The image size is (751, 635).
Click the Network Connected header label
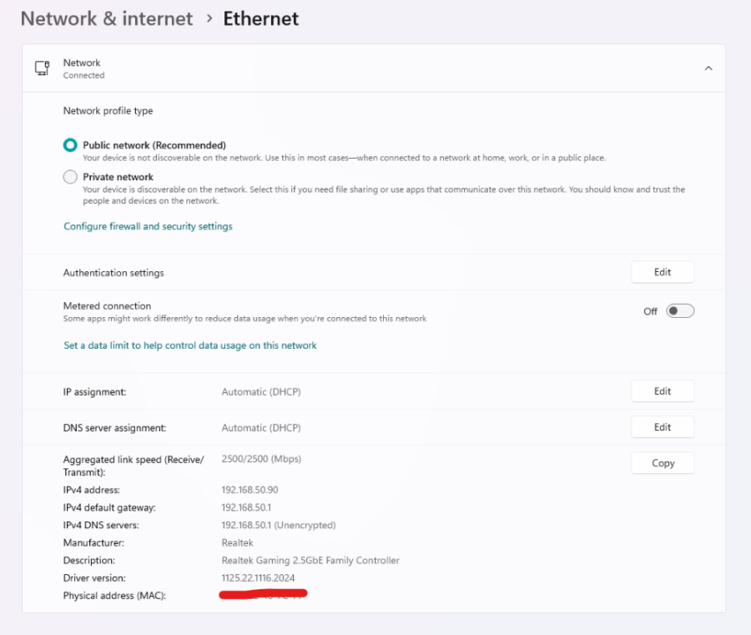click(x=83, y=68)
